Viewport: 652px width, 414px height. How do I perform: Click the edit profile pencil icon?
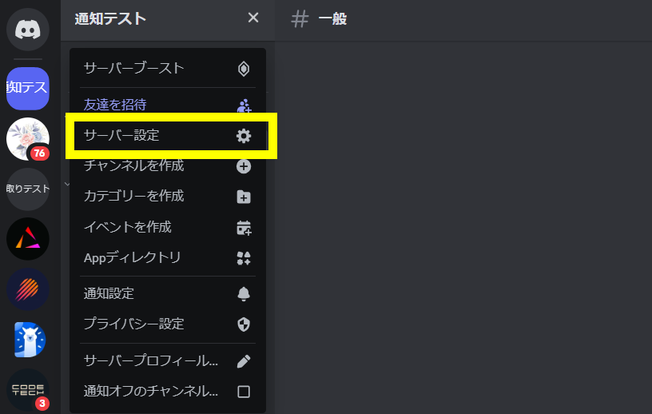[244, 361]
